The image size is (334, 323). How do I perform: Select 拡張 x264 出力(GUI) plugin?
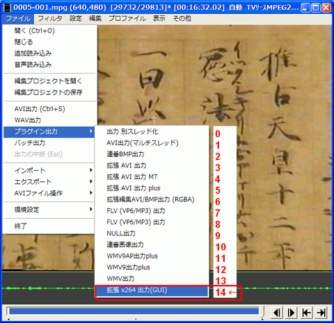[x=152, y=290]
